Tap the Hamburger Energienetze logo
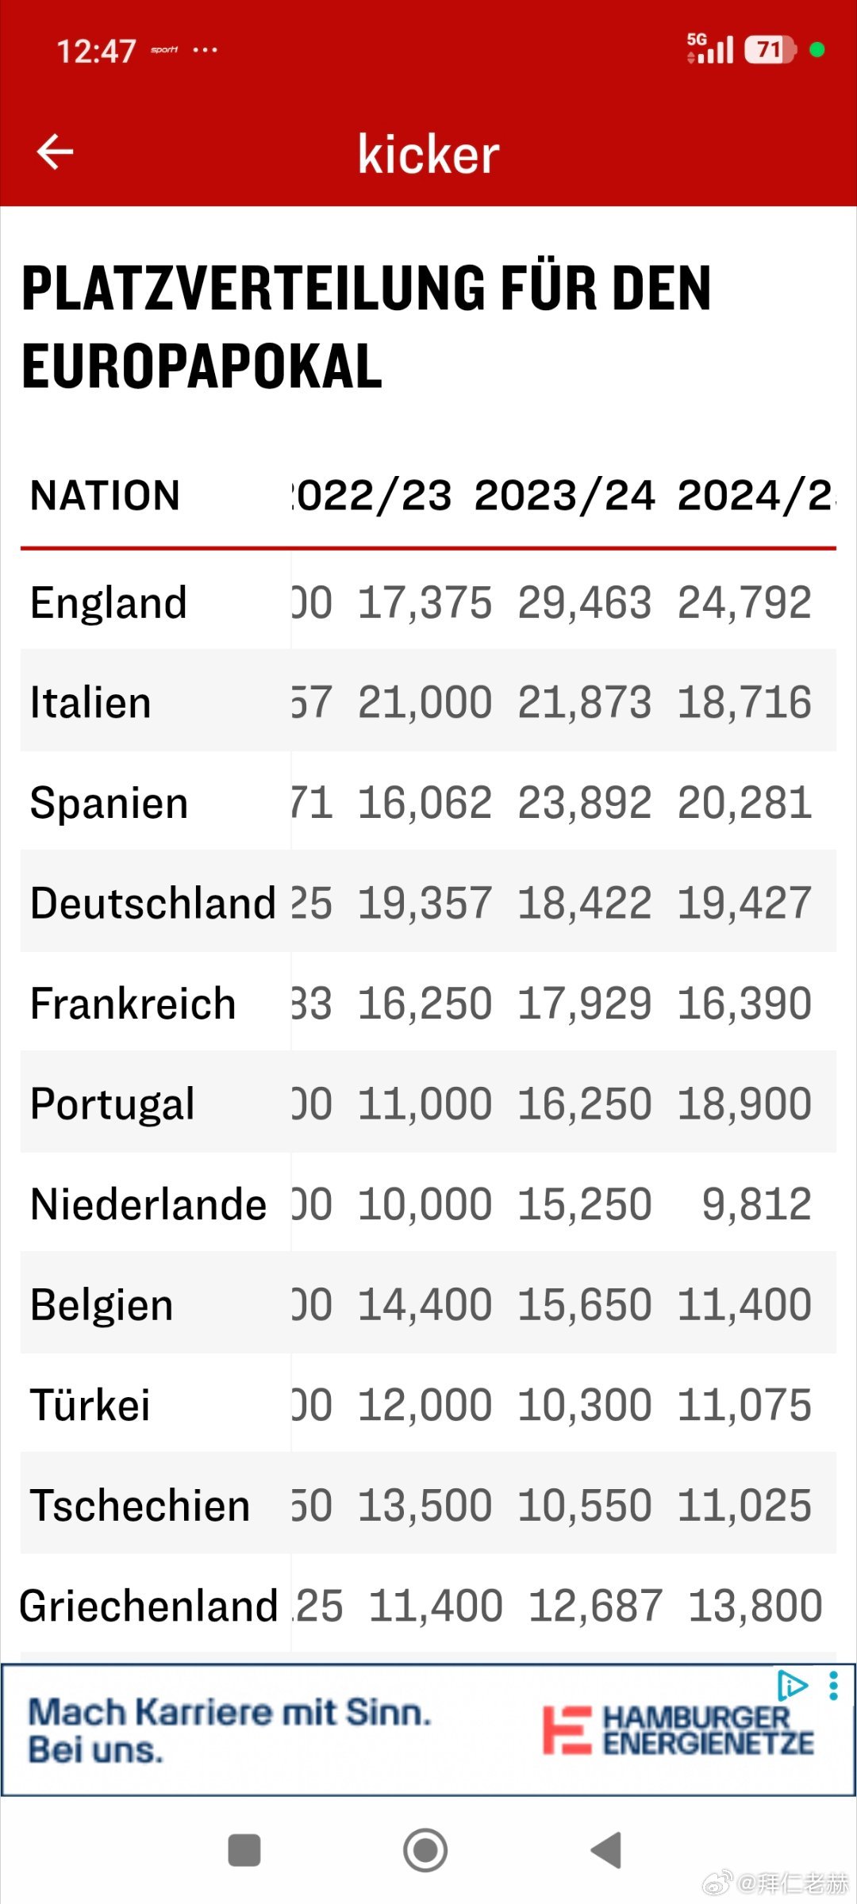This screenshot has width=857, height=1904. pos(678,1730)
